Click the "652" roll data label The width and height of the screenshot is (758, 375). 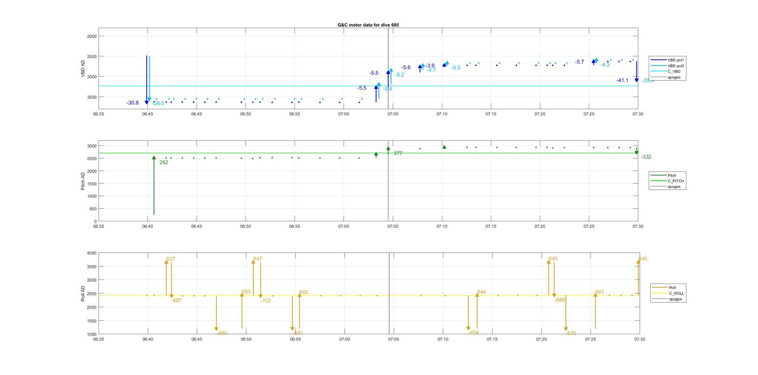click(x=304, y=292)
